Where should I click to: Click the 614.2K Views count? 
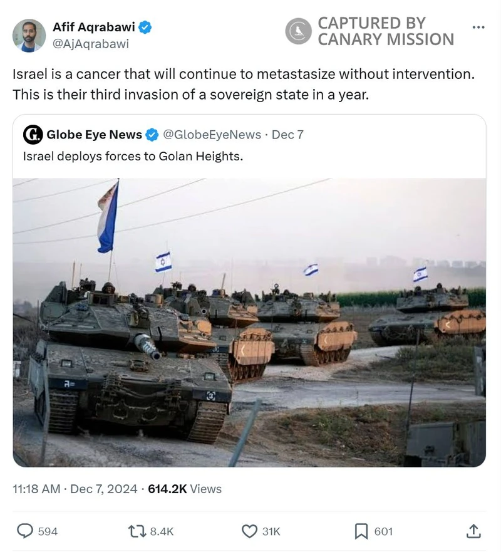pyautogui.click(x=185, y=489)
